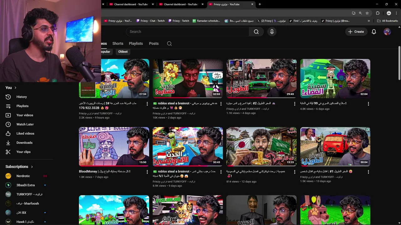Viewport: 401px width, 225px height.
Task: Bookmark this page with the star icon
Action: (367, 13)
